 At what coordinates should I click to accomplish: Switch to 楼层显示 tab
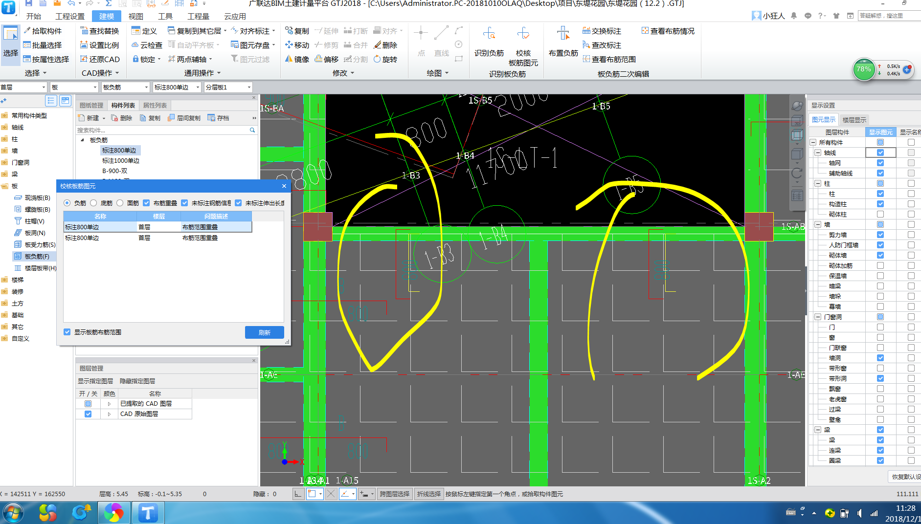coord(854,120)
